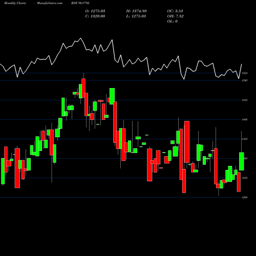Click the rightmost green candlestick
Screen dimensions: 256x256
click(242, 161)
